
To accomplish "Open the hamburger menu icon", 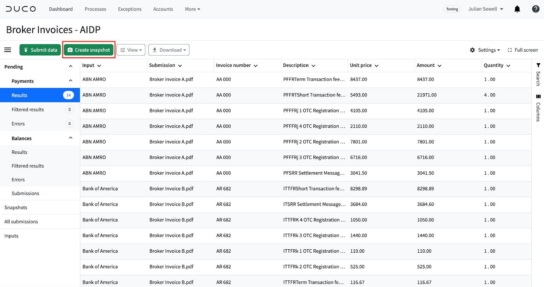I will [7, 50].
